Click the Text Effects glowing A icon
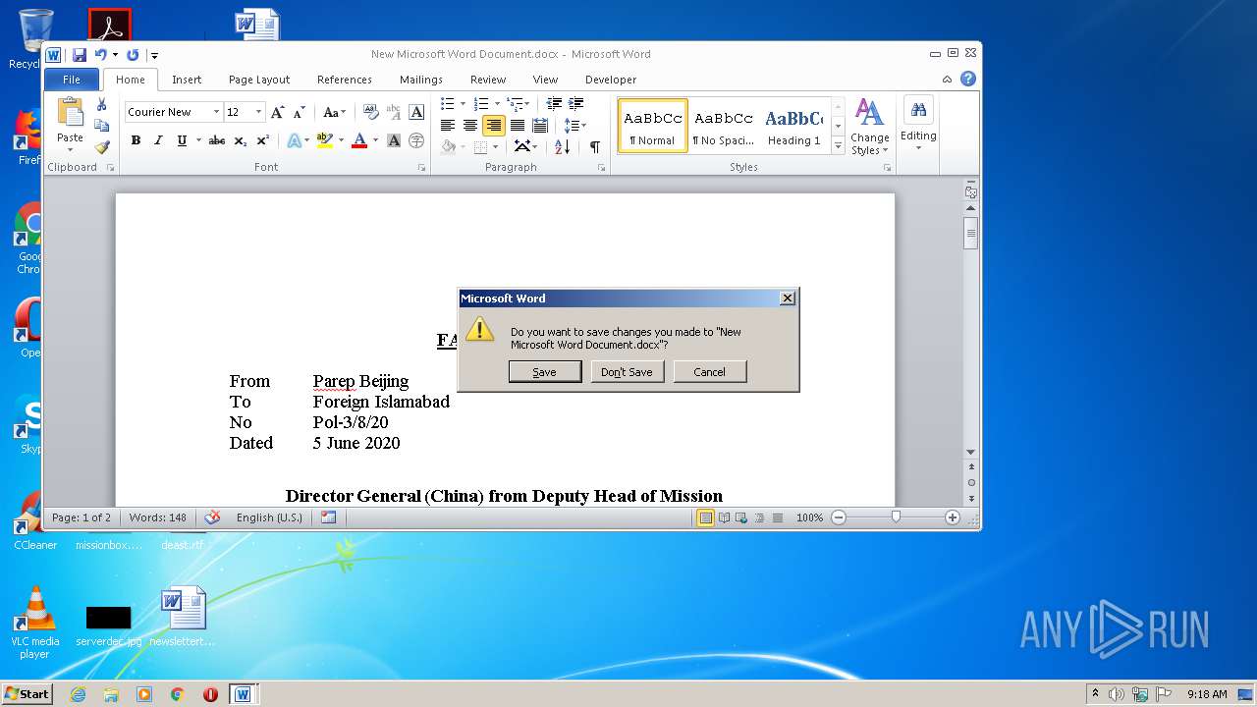This screenshot has width=1257, height=707. click(x=294, y=140)
